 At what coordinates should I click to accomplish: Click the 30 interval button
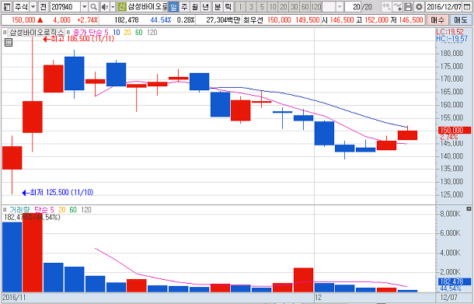click(x=295, y=6)
